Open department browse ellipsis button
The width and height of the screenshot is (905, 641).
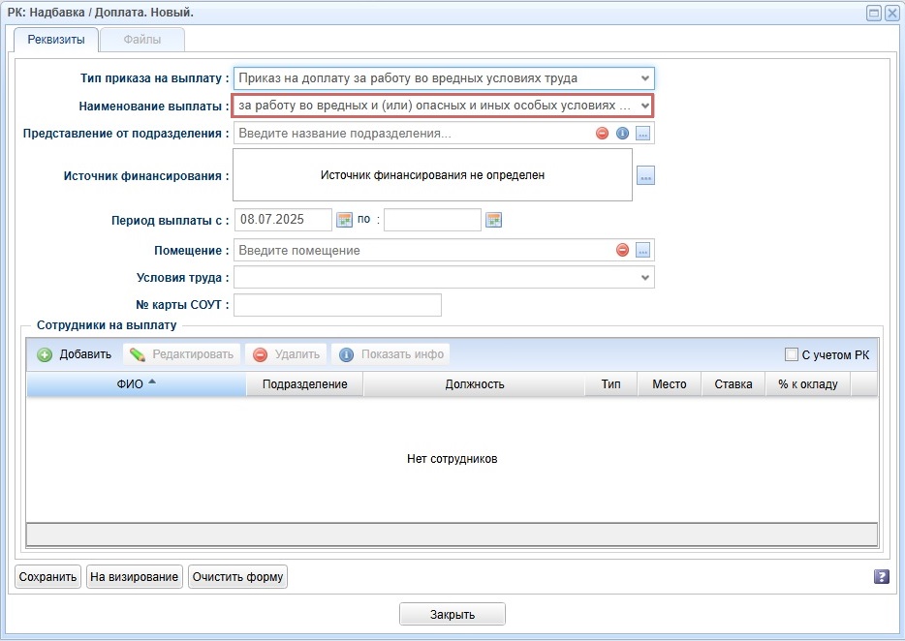[x=643, y=134]
